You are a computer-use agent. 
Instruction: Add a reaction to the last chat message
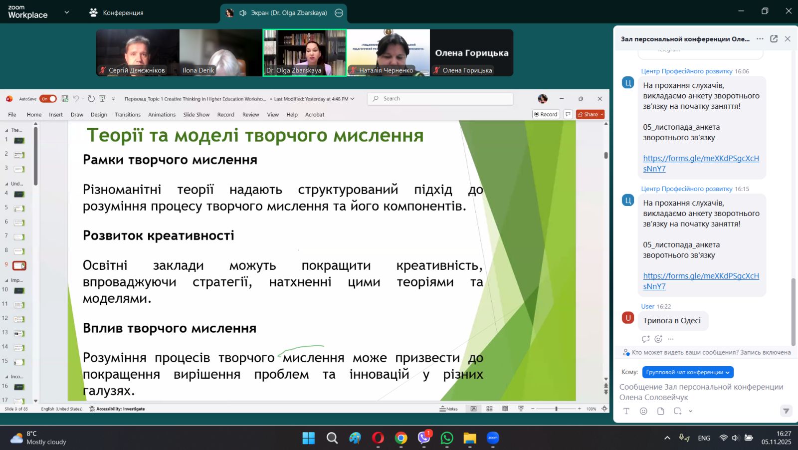(x=658, y=339)
